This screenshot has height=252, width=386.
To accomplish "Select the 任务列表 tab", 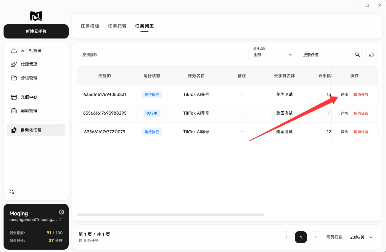I will [x=144, y=26].
